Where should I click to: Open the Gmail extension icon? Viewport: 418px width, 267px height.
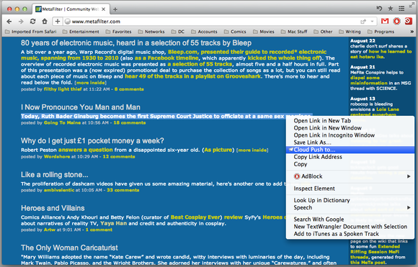[x=385, y=22]
